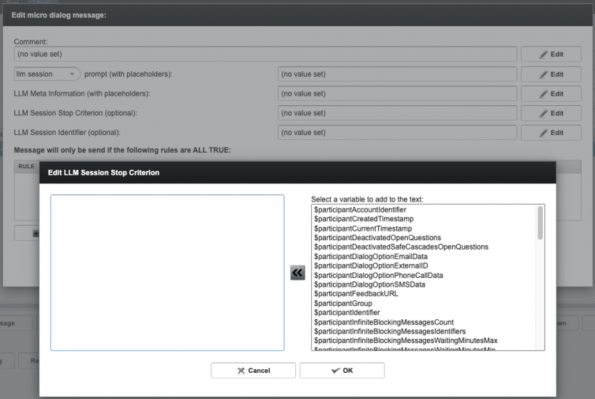The image size is (595, 399).
Task: Click the LLM Session Identifier value field
Action: point(397,132)
